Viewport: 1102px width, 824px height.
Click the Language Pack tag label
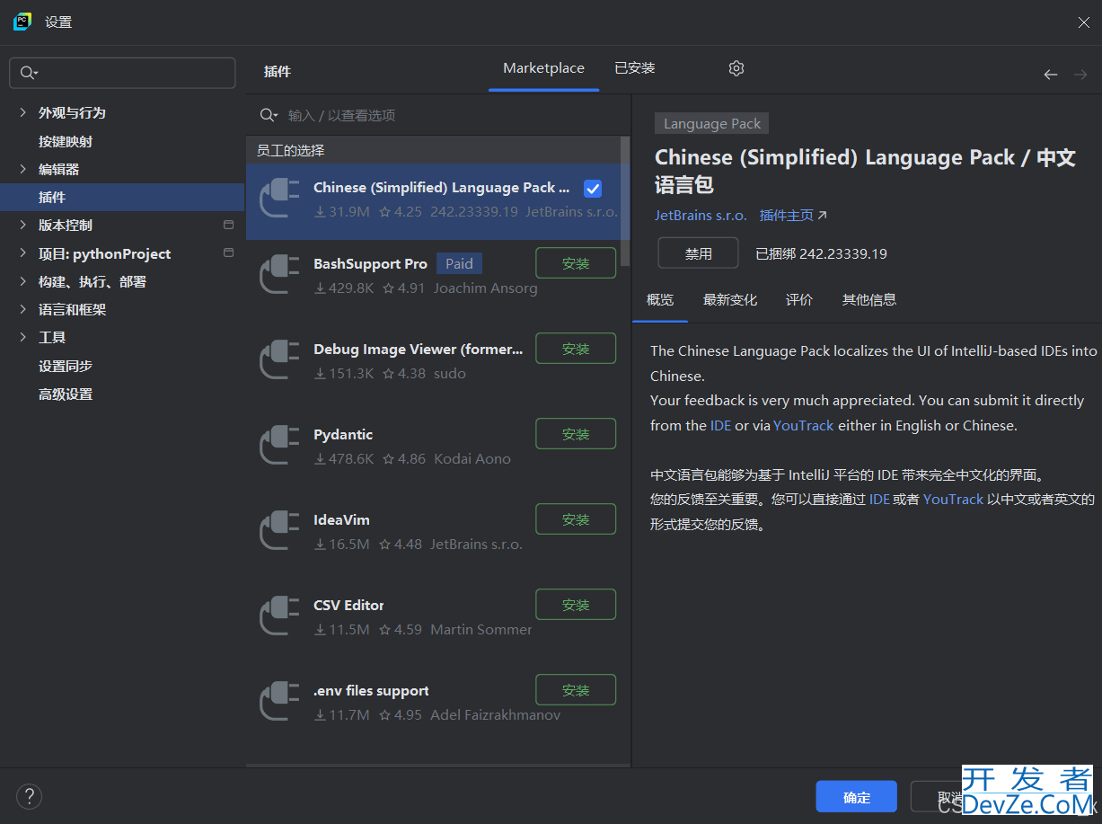(x=712, y=124)
